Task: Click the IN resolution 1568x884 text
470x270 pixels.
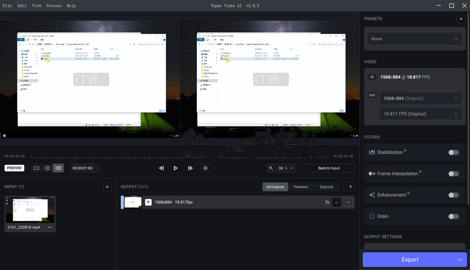Action: point(390,77)
